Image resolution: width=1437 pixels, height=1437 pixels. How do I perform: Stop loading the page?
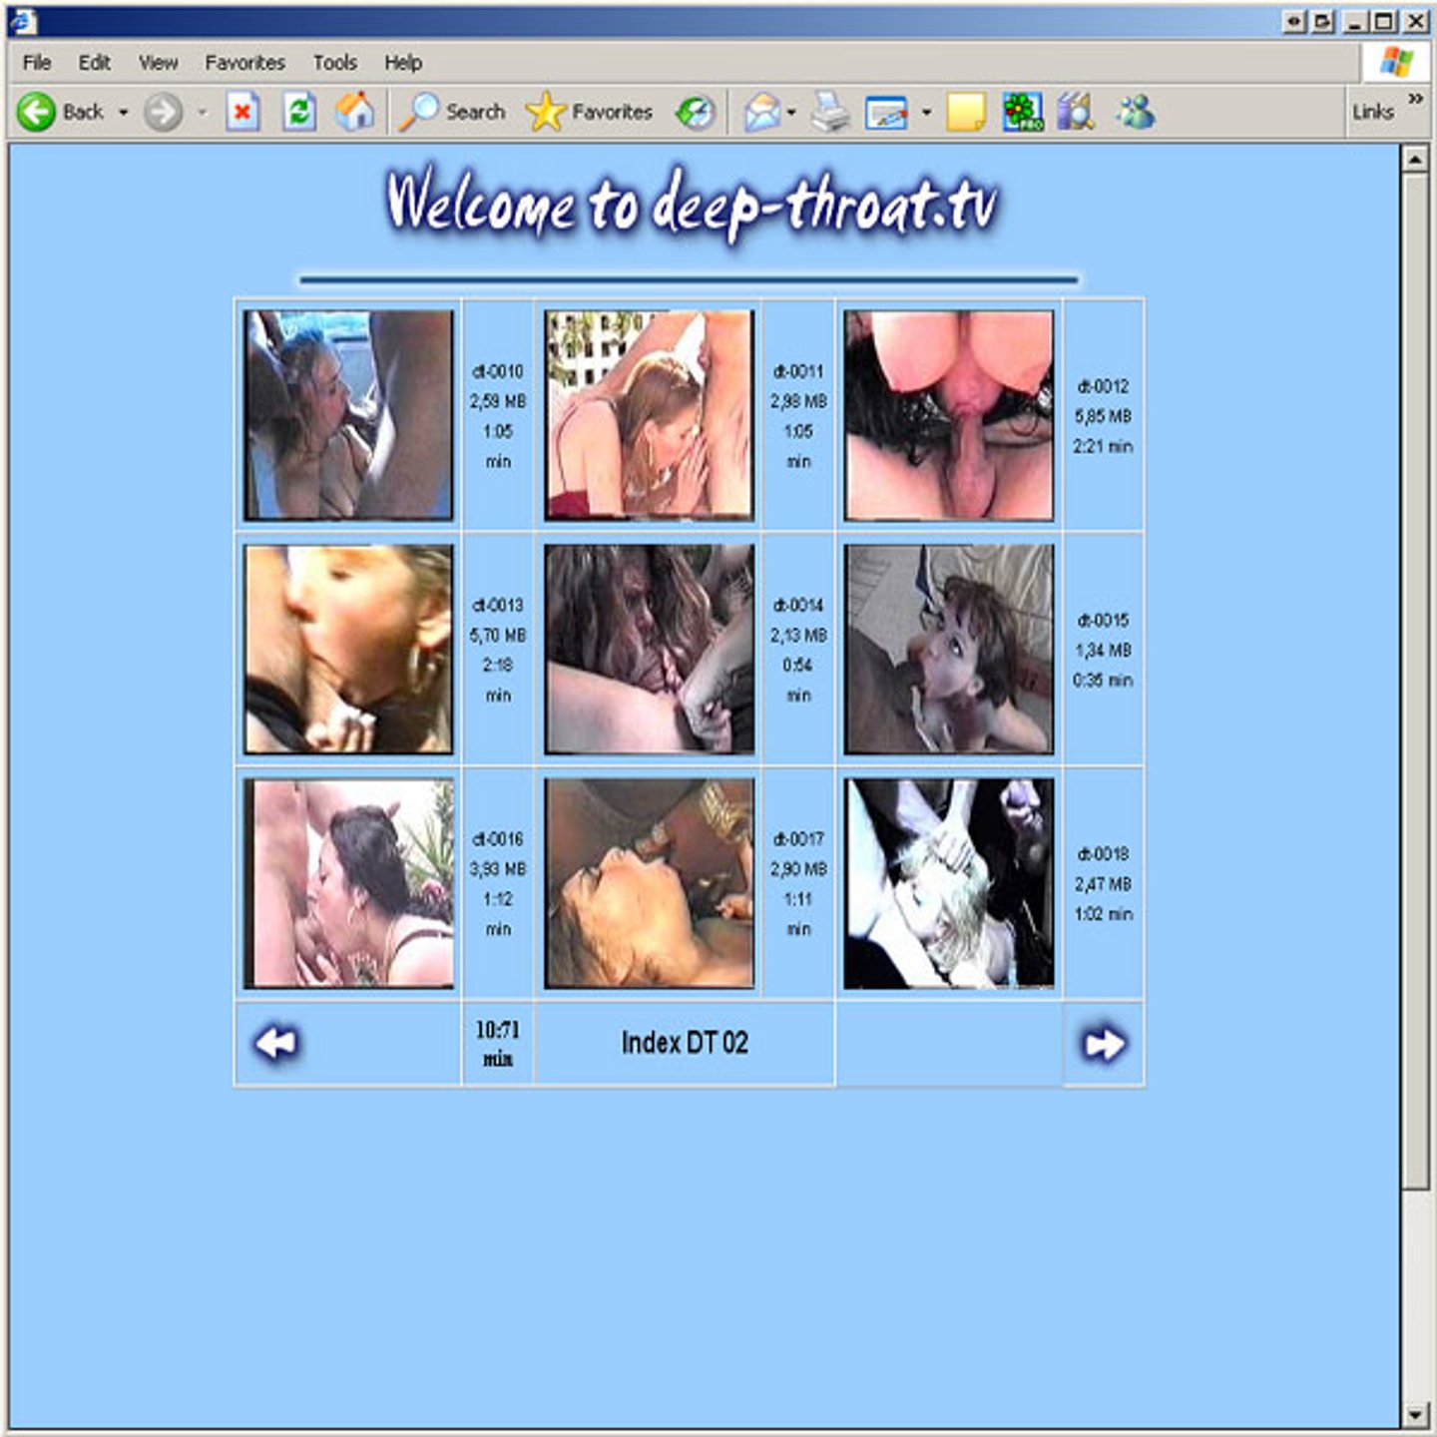point(242,112)
